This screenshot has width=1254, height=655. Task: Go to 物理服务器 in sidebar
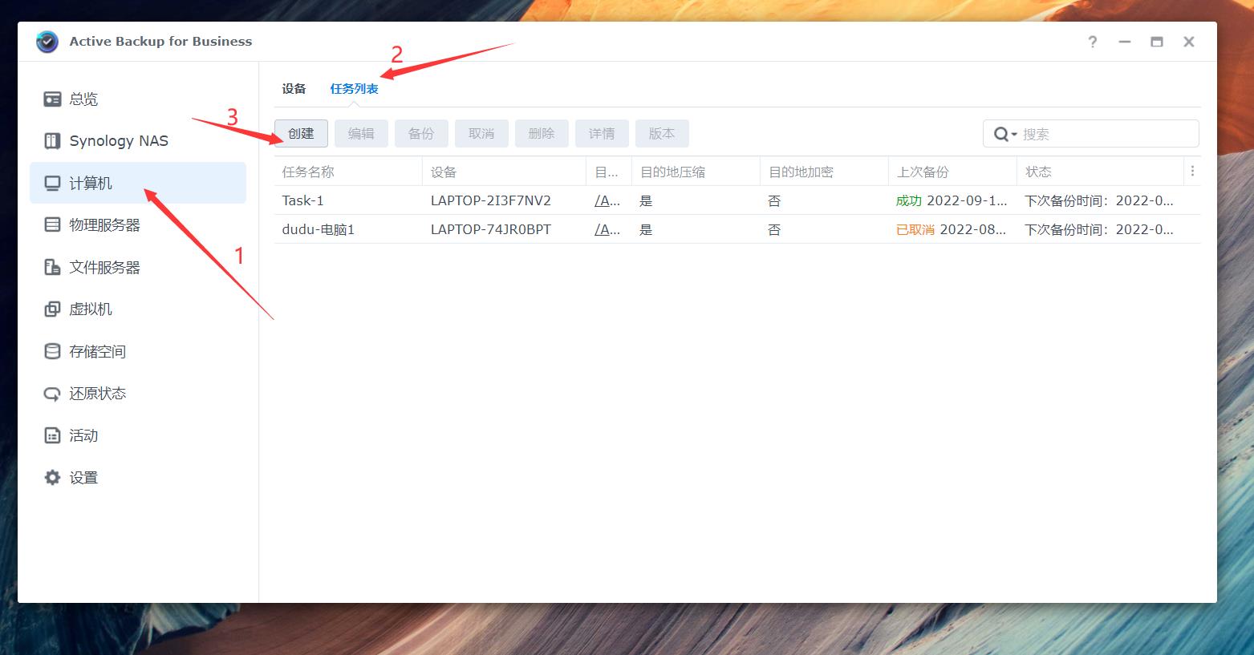[x=138, y=225]
